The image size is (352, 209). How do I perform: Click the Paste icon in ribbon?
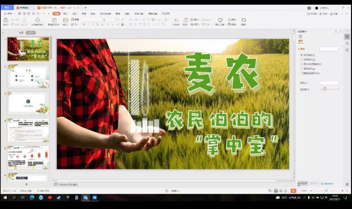(x=6, y=20)
